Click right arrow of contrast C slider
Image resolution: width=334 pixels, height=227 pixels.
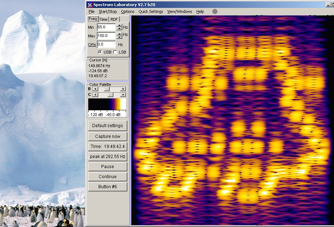(123, 95)
